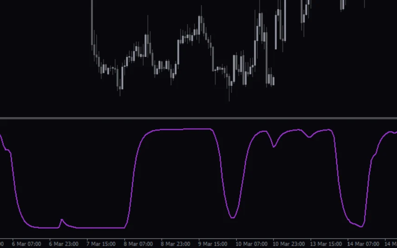Click the 6 Mar 07:00 time label
This screenshot has width=397, height=248.
26,243
